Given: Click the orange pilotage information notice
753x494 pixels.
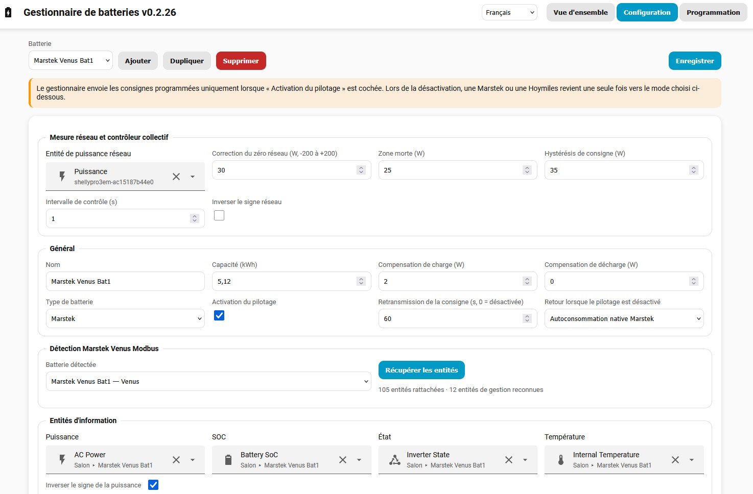Looking at the screenshot, I should [375, 93].
